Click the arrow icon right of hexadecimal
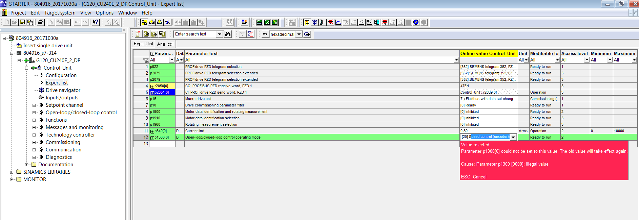 click(x=307, y=34)
